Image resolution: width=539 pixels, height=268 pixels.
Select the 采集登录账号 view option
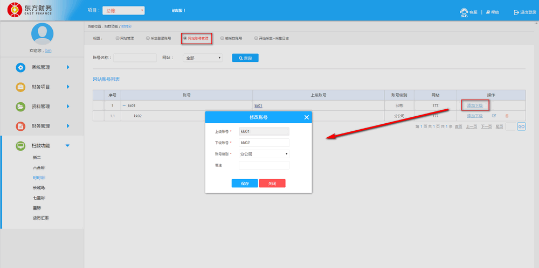[x=148, y=39]
